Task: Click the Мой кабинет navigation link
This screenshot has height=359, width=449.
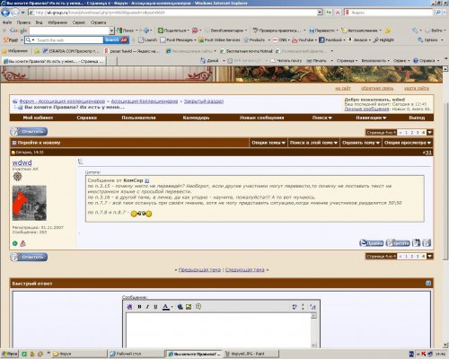Action: pos(38,118)
